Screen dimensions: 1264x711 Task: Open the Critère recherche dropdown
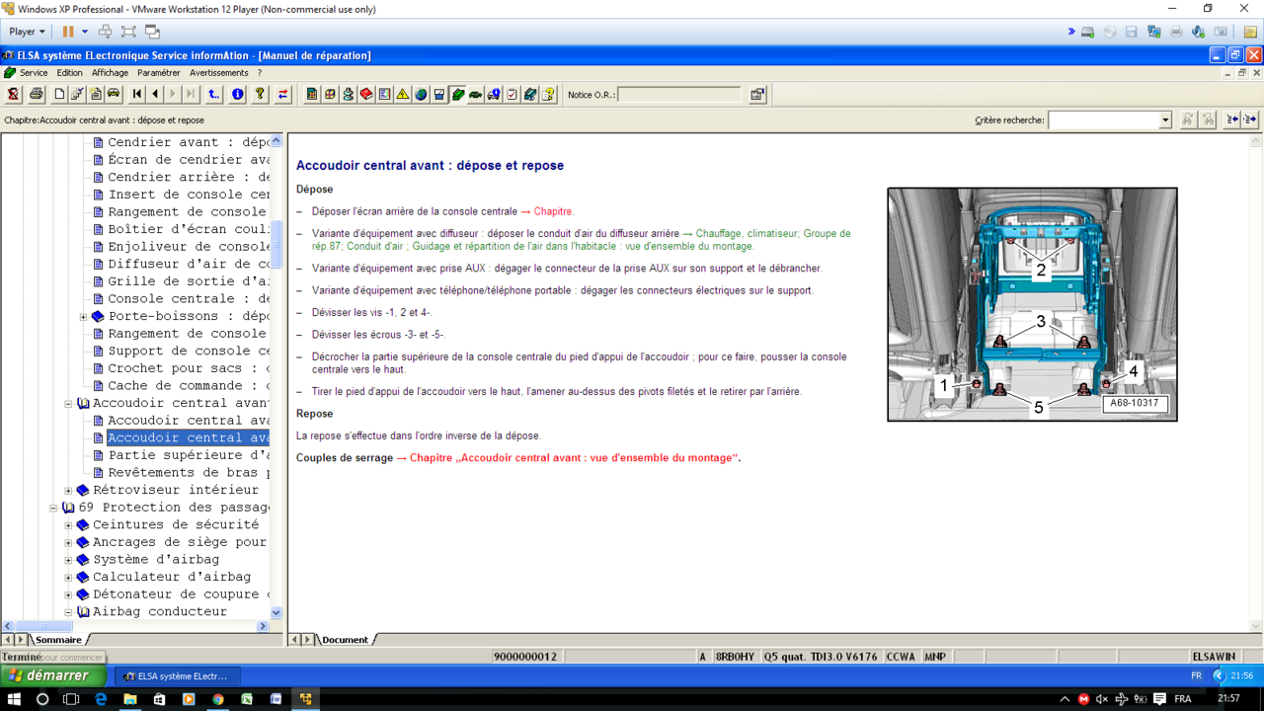[x=1165, y=119]
